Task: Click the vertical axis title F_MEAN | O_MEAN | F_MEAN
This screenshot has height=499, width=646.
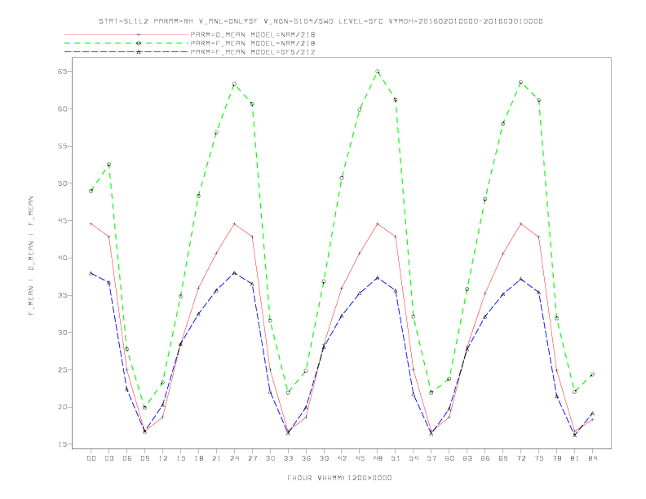Action: pyautogui.click(x=31, y=256)
